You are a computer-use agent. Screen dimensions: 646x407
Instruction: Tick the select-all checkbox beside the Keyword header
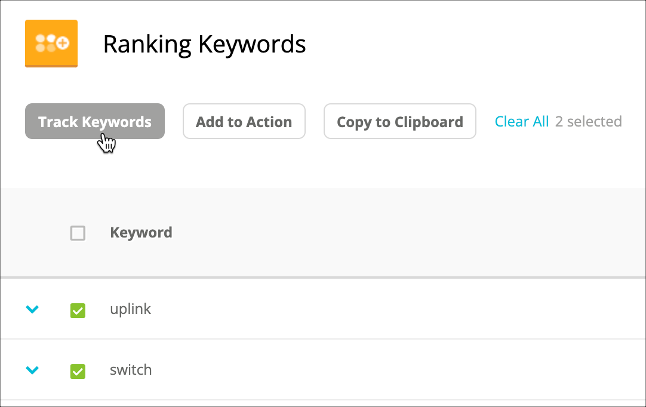click(78, 233)
